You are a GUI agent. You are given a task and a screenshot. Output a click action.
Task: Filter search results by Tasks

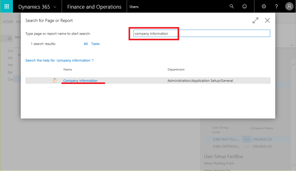pos(95,44)
